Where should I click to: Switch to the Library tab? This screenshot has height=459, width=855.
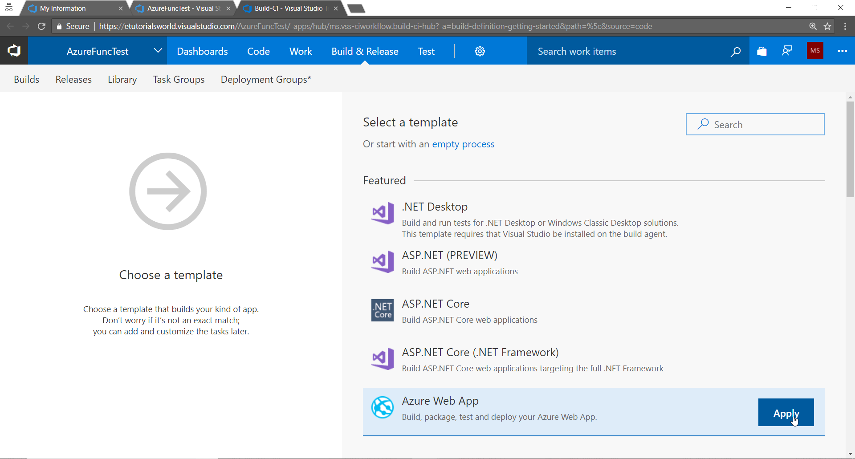tap(122, 79)
